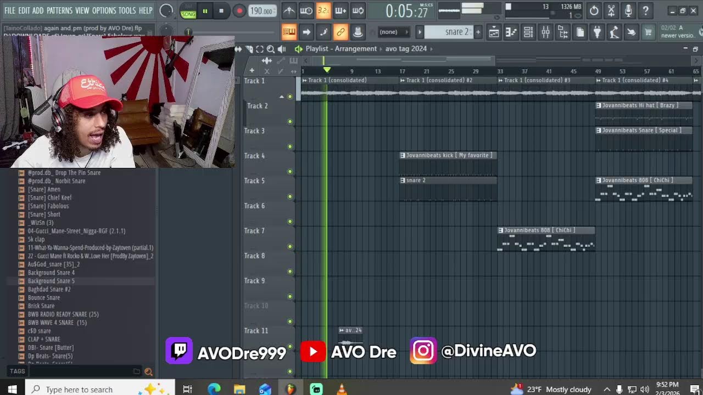Open File Explorer from taskbar
The height and width of the screenshot is (395, 703).
click(x=239, y=389)
